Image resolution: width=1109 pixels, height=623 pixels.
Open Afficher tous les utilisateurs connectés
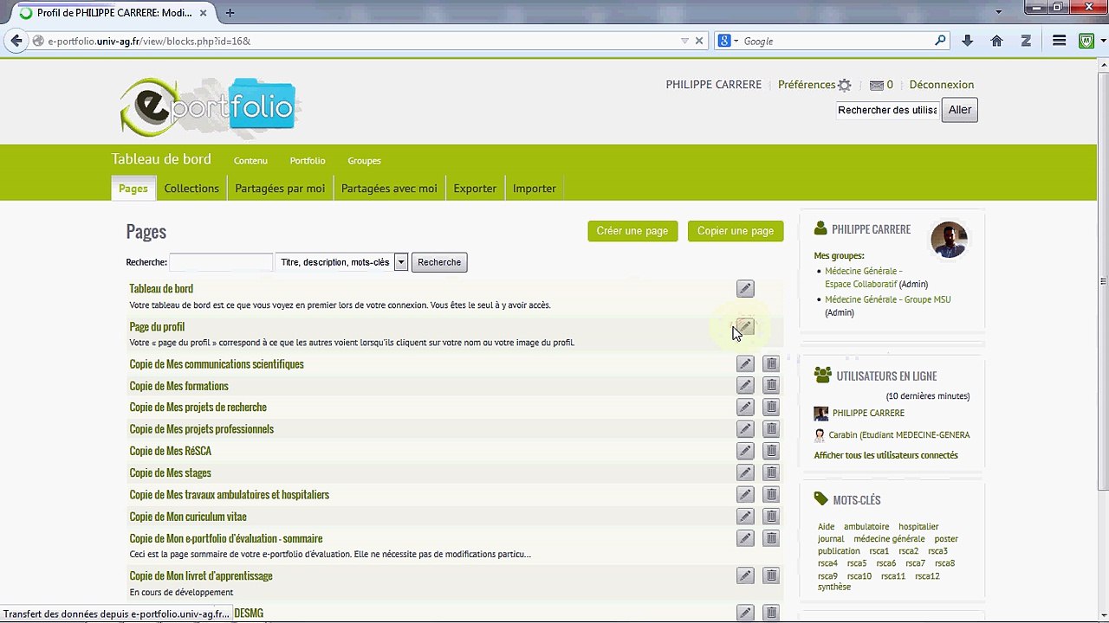coord(885,455)
